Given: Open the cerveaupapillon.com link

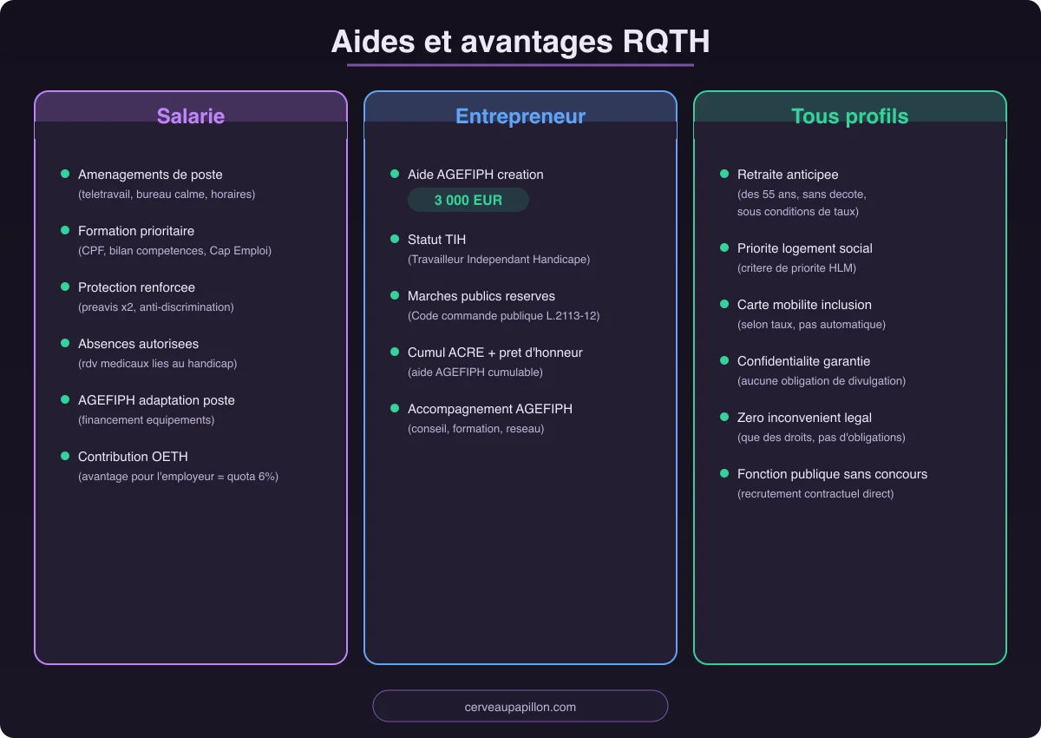Looking at the screenshot, I should (x=520, y=706).
